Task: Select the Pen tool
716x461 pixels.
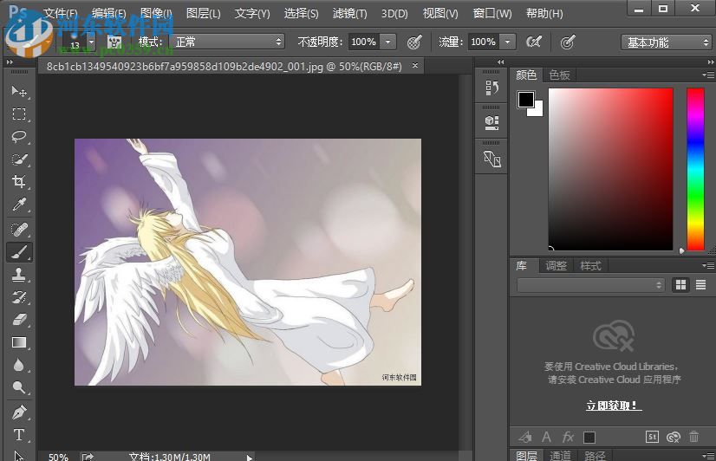Action: click(19, 412)
